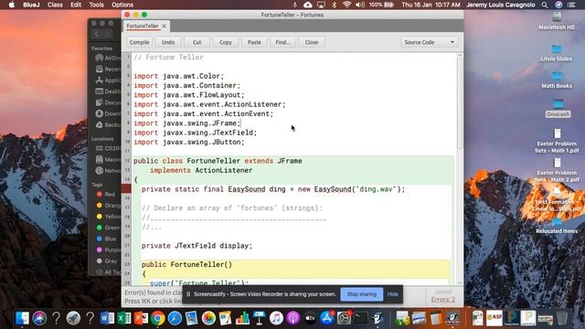Open the AirPlay display menu icon

coord(321,5)
